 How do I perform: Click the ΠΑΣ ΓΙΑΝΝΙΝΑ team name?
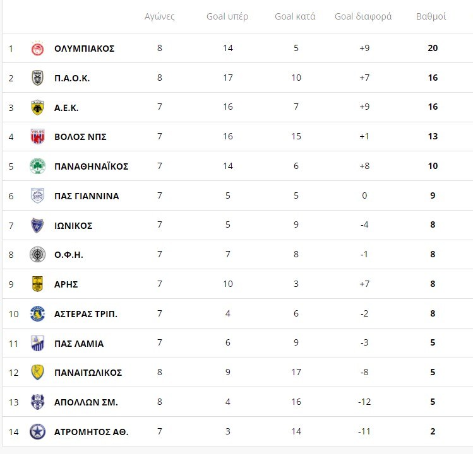pyautogui.click(x=87, y=196)
